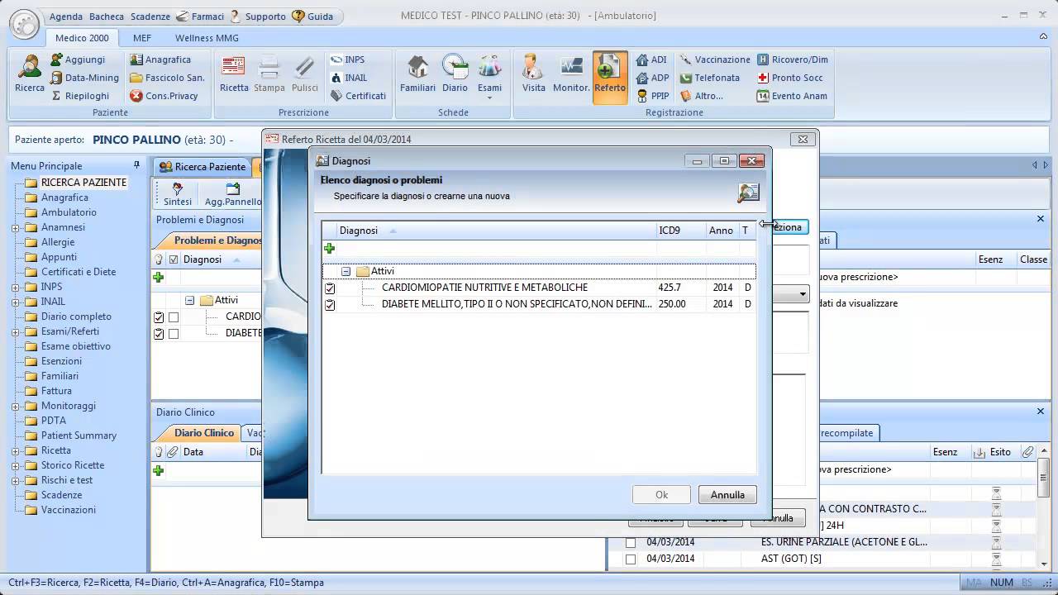1058x595 pixels.
Task: Toggle the checked box of the CARDIO row in Problemi e Diagnosi panel
Action: [x=159, y=317]
